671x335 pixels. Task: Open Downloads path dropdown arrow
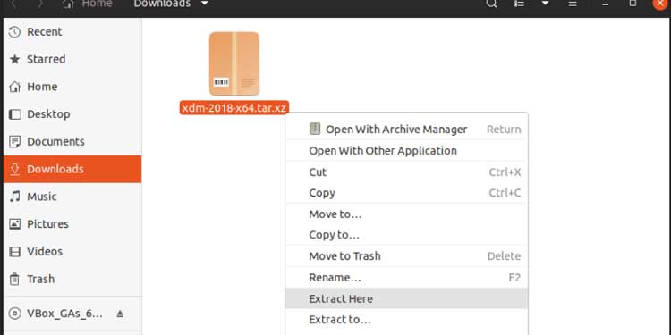tap(205, 4)
